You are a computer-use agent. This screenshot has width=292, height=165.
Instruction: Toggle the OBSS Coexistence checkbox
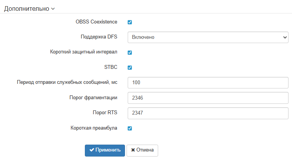130,22
